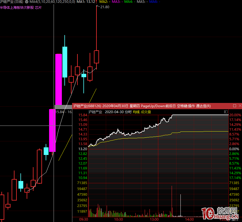Toggle the side panel icon in intraday header
This screenshot has height=222, width=242.
point(226,112)
